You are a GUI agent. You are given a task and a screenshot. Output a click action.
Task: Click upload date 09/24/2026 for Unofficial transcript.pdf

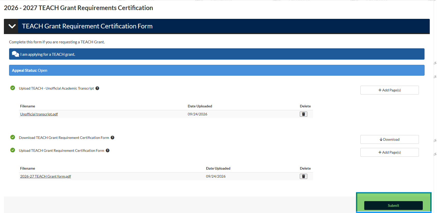pos(198,114)
